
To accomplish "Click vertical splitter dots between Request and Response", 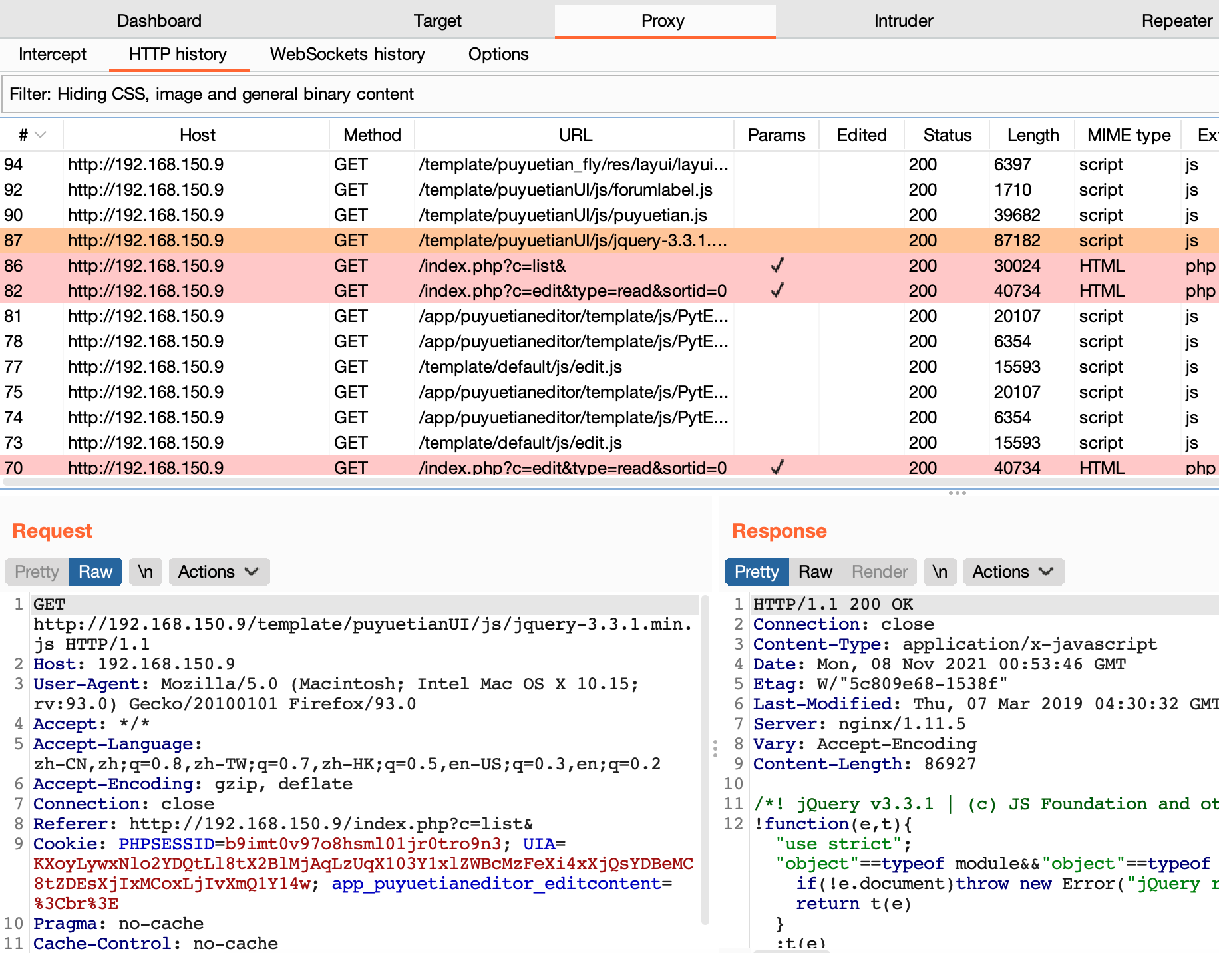I will [x=715, y=749].
